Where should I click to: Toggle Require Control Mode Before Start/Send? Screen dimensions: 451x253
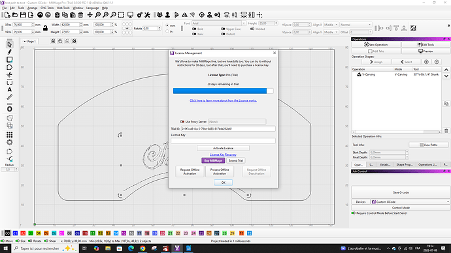coord(354,213)
